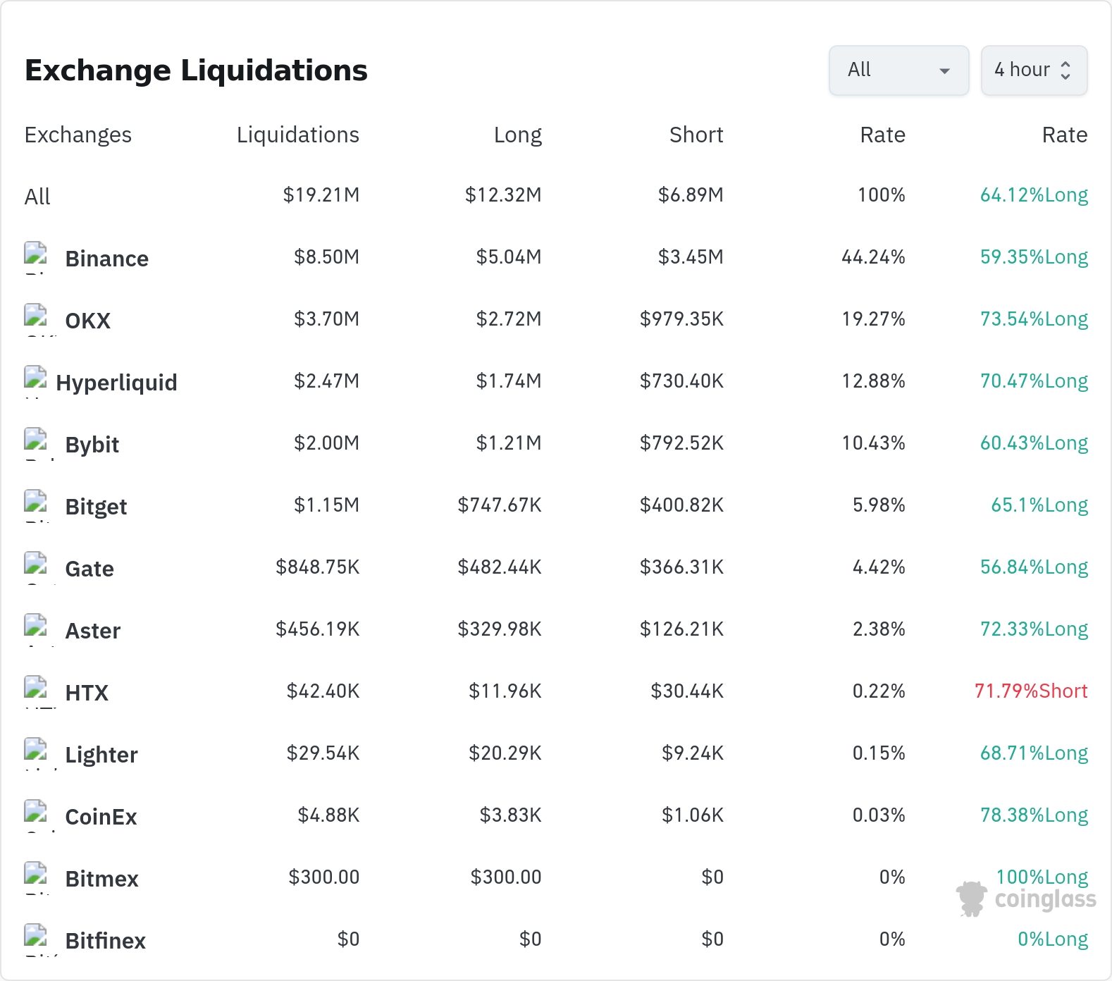The width and height of the screenshot is (1112, 981).
Task: Sort by the Long column header
Action: (x=518, y=135)
